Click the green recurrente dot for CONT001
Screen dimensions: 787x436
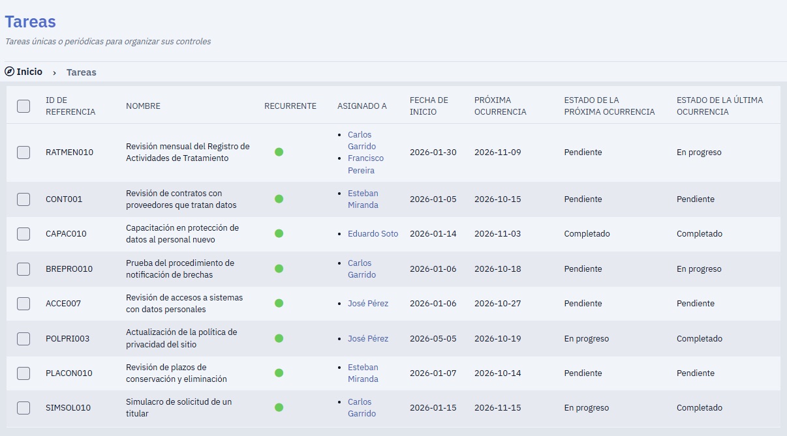coord(279,199)
